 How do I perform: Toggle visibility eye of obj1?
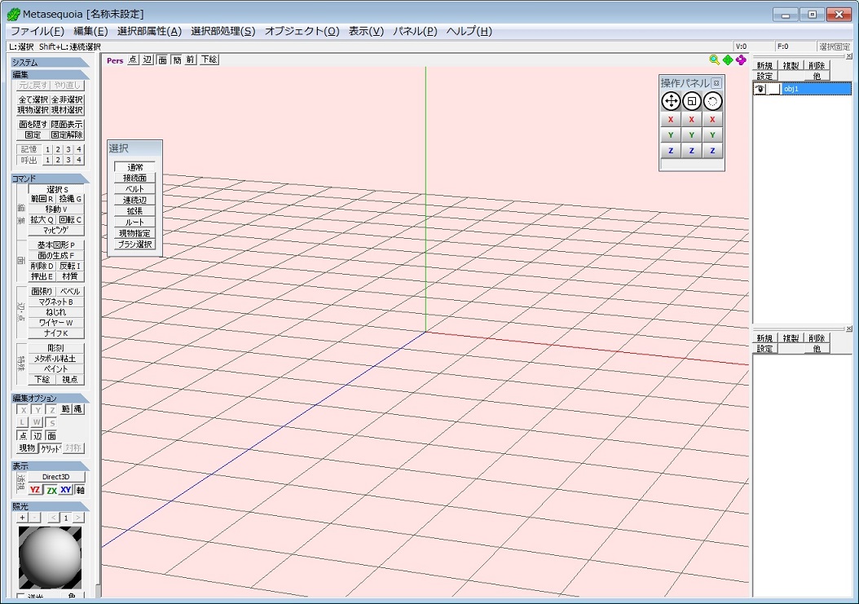coord(760,89)
